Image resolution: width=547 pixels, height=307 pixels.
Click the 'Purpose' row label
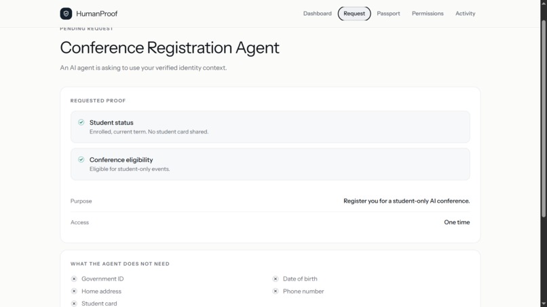tap(81, 201)
